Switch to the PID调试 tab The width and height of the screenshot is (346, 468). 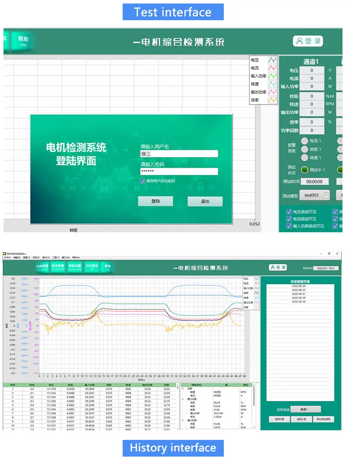(x=92, y=267)
